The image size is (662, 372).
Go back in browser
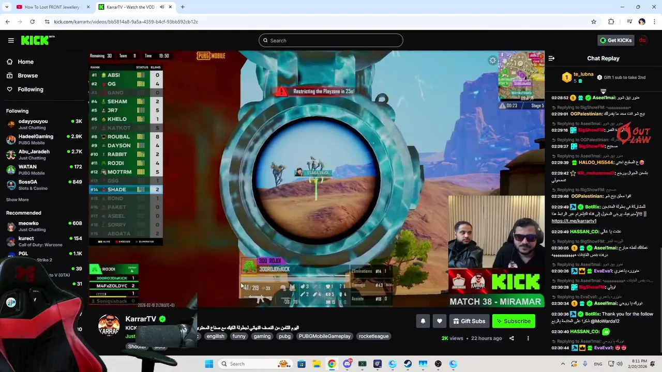point(7,22)
